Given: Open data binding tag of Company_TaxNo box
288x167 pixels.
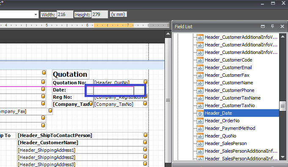Looking at the screenshot, I should click(145, 104).
